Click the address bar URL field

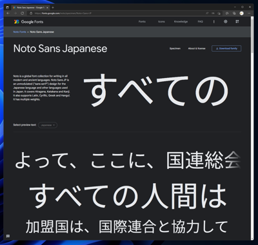point(116,14)
